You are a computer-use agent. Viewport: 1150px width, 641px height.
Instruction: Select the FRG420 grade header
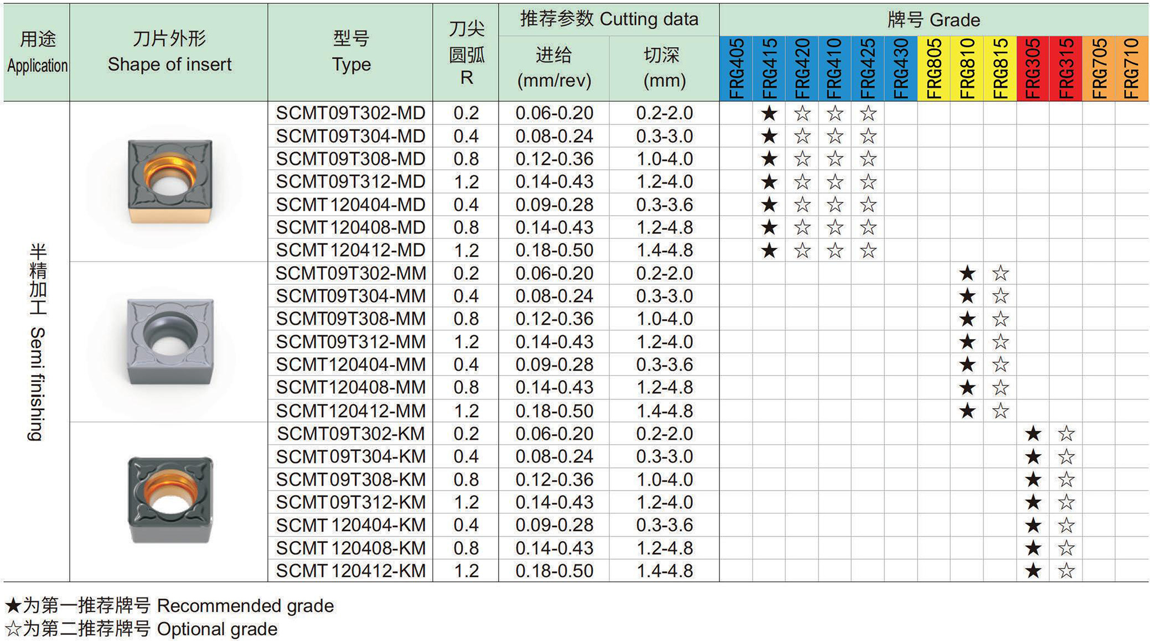click(802, 69)
